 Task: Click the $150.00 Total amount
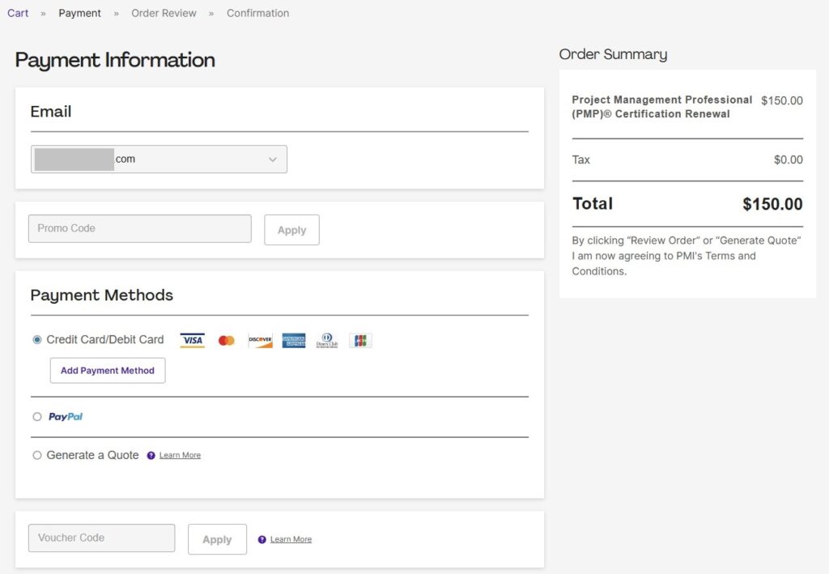[x=772, y=204]
